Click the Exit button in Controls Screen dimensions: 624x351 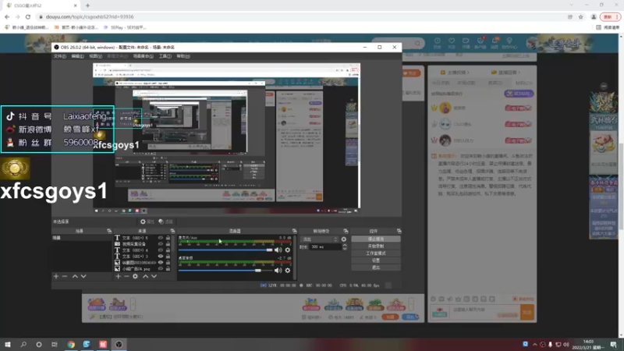coord(376,268)
